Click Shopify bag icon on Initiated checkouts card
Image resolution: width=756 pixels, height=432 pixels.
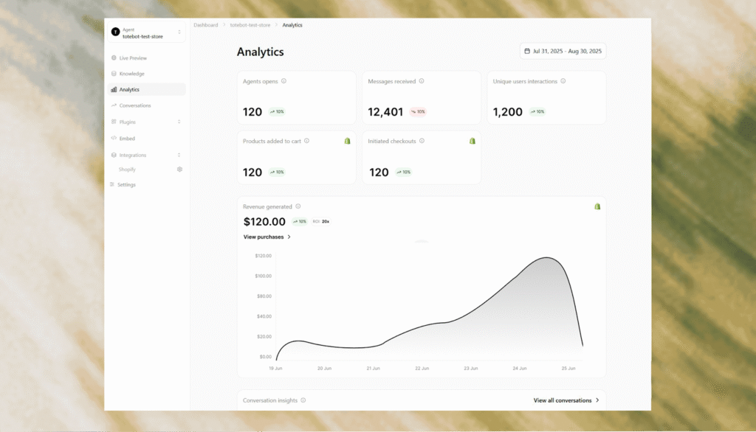click(472, 141)
